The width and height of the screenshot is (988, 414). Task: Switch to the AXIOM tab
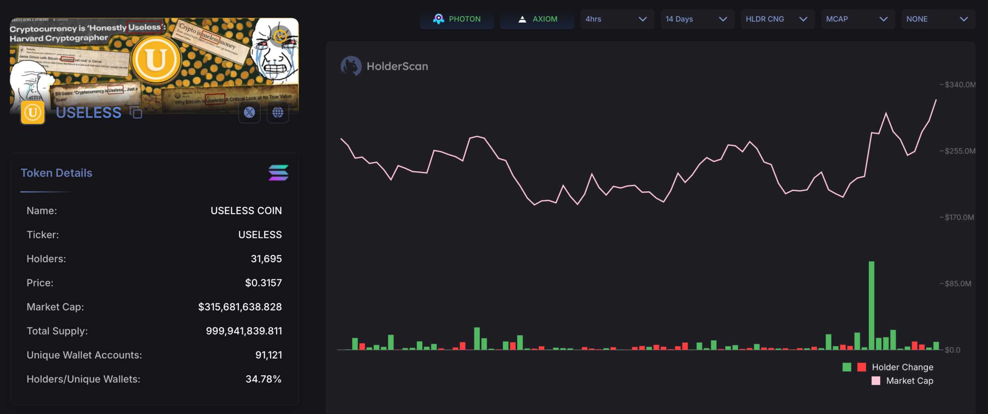click(x=537, y=19)
